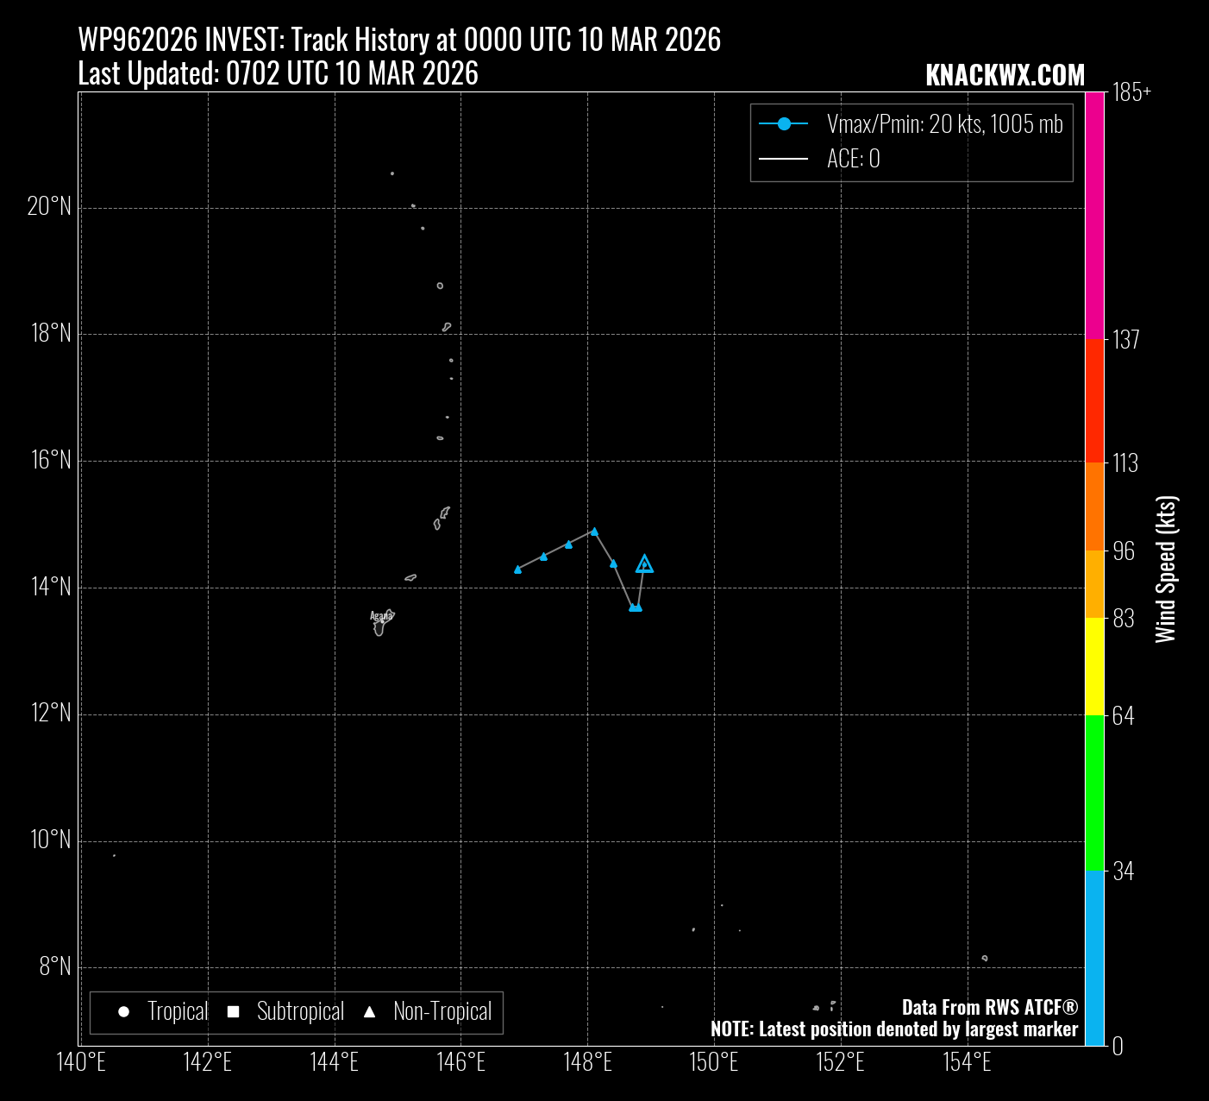1209x1101 pixels.
Task: Select the westernmost track triangle marker
Action: pos(517,569)
